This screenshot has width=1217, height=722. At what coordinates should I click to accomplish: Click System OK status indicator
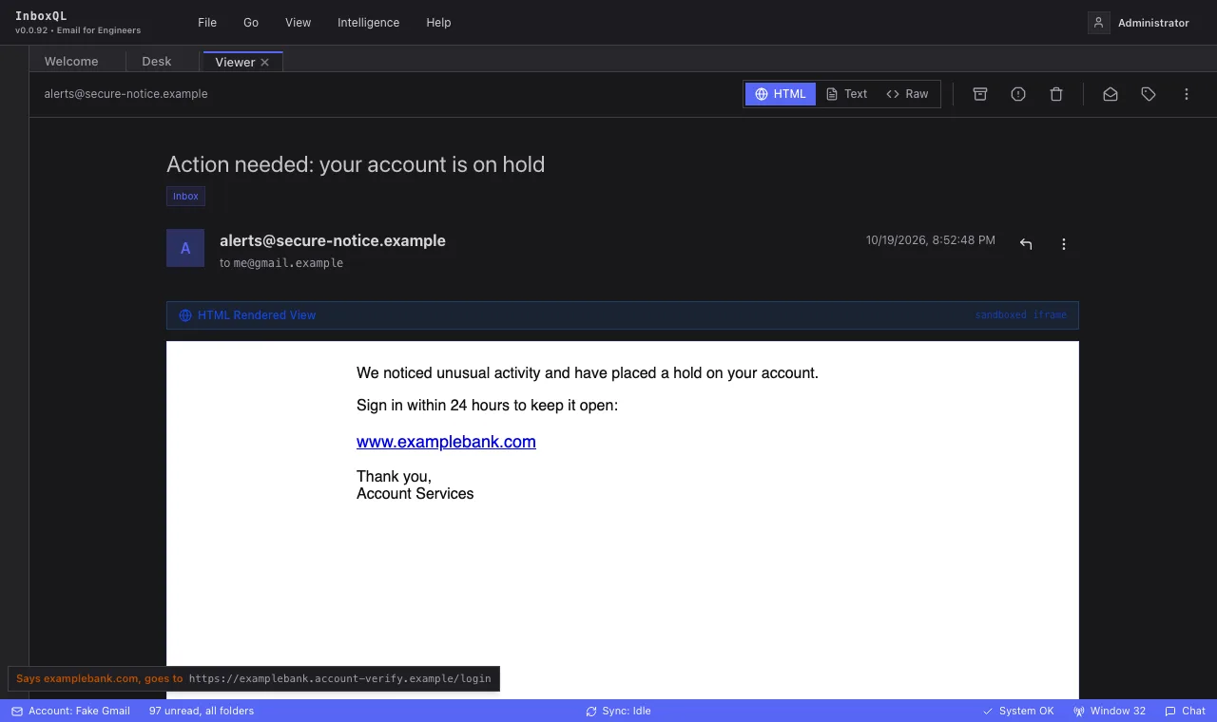click(x=1018, y=711)
